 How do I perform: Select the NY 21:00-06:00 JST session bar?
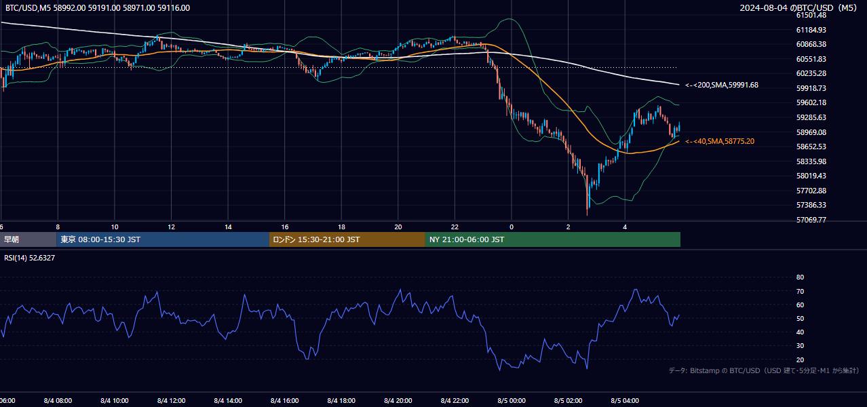553,239
